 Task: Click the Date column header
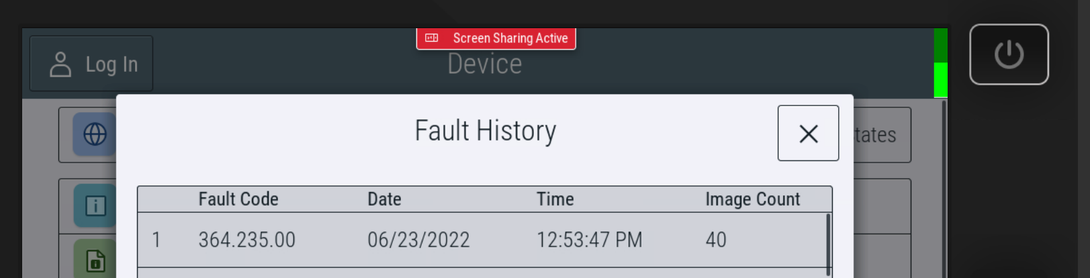[x=384, y=199]
